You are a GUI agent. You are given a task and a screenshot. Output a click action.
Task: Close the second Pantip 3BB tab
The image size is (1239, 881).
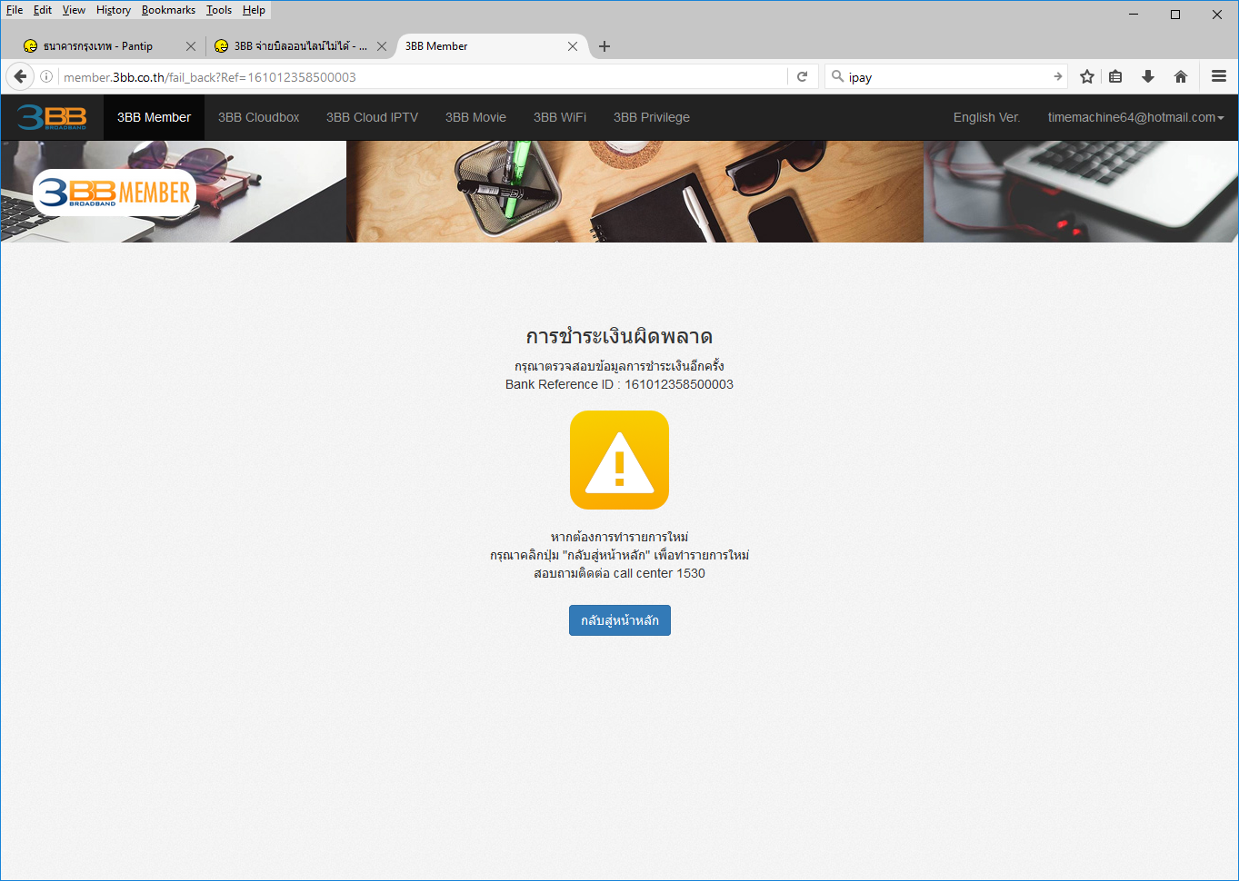pos(382,46)
